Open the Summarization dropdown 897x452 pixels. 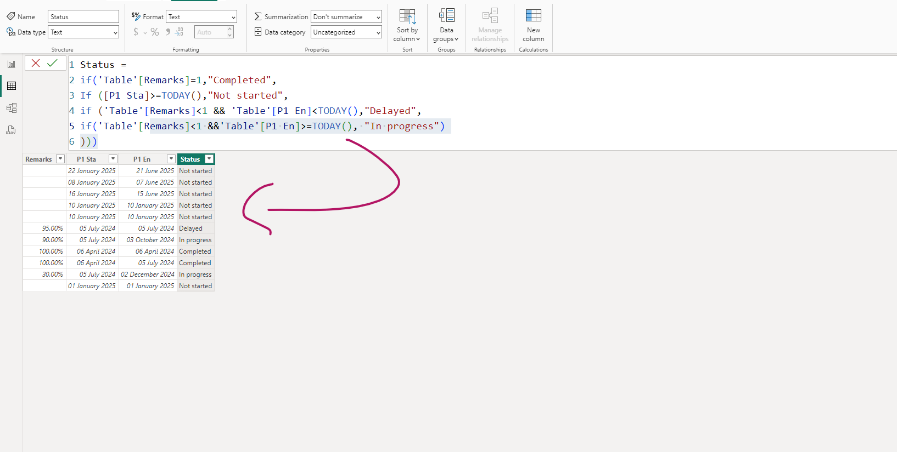coord(346,17)
